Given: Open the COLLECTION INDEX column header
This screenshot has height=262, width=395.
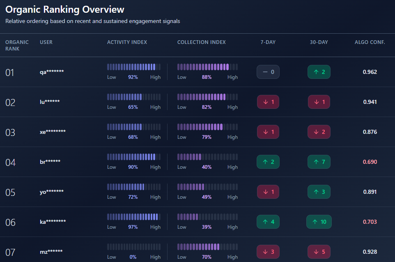Looking at the screenshot, I should pos(201,42).
